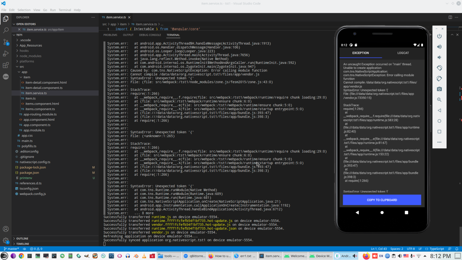Increase emulator volume with volume up icon
The width and height of the screenshot is (462, 260).
(439, 47)
